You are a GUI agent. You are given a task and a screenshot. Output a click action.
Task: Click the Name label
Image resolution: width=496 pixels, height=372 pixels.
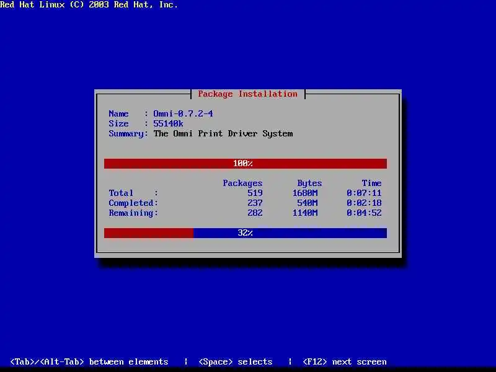pyautogui.click(x=118, y=113)
